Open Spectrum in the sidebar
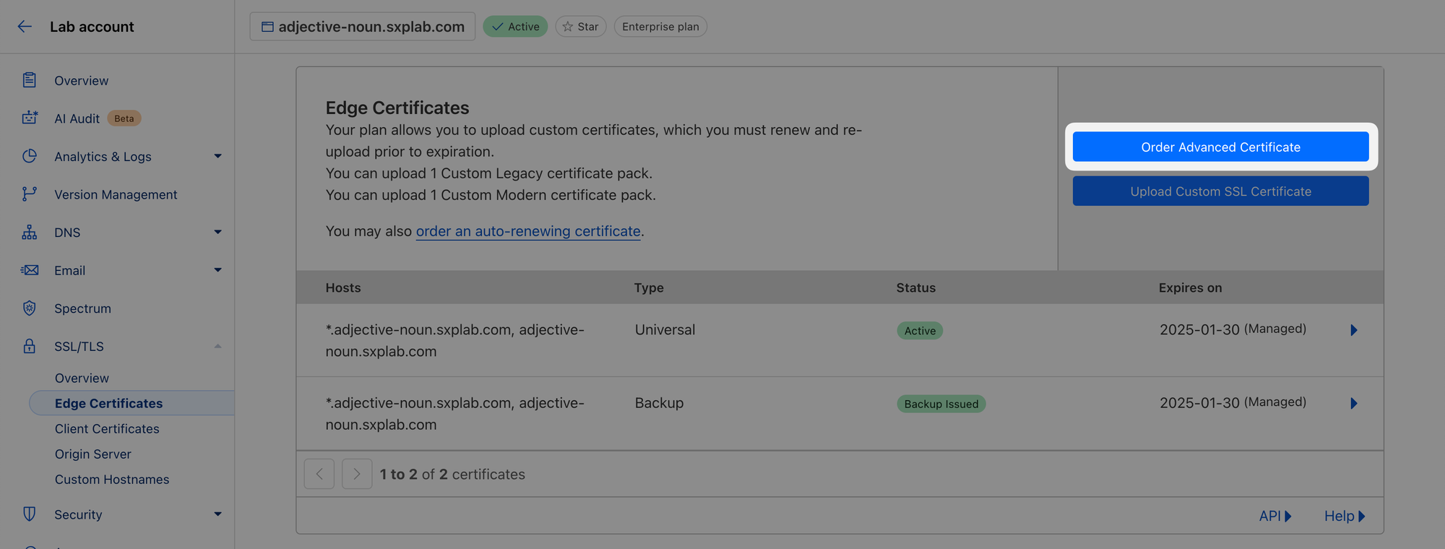 [82, 308]
